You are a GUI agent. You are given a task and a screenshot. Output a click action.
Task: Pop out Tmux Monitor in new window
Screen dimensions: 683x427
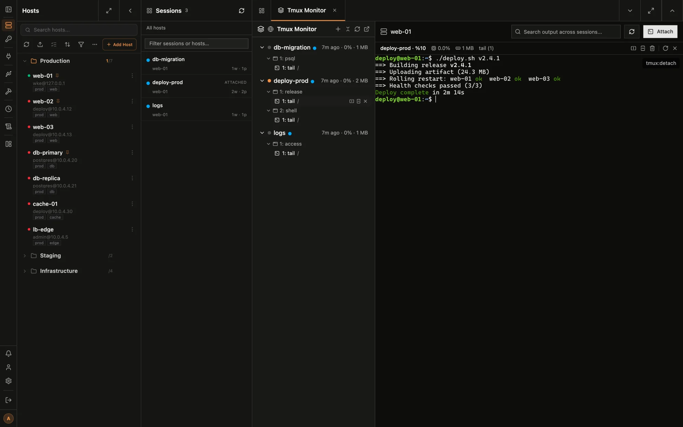367,29
